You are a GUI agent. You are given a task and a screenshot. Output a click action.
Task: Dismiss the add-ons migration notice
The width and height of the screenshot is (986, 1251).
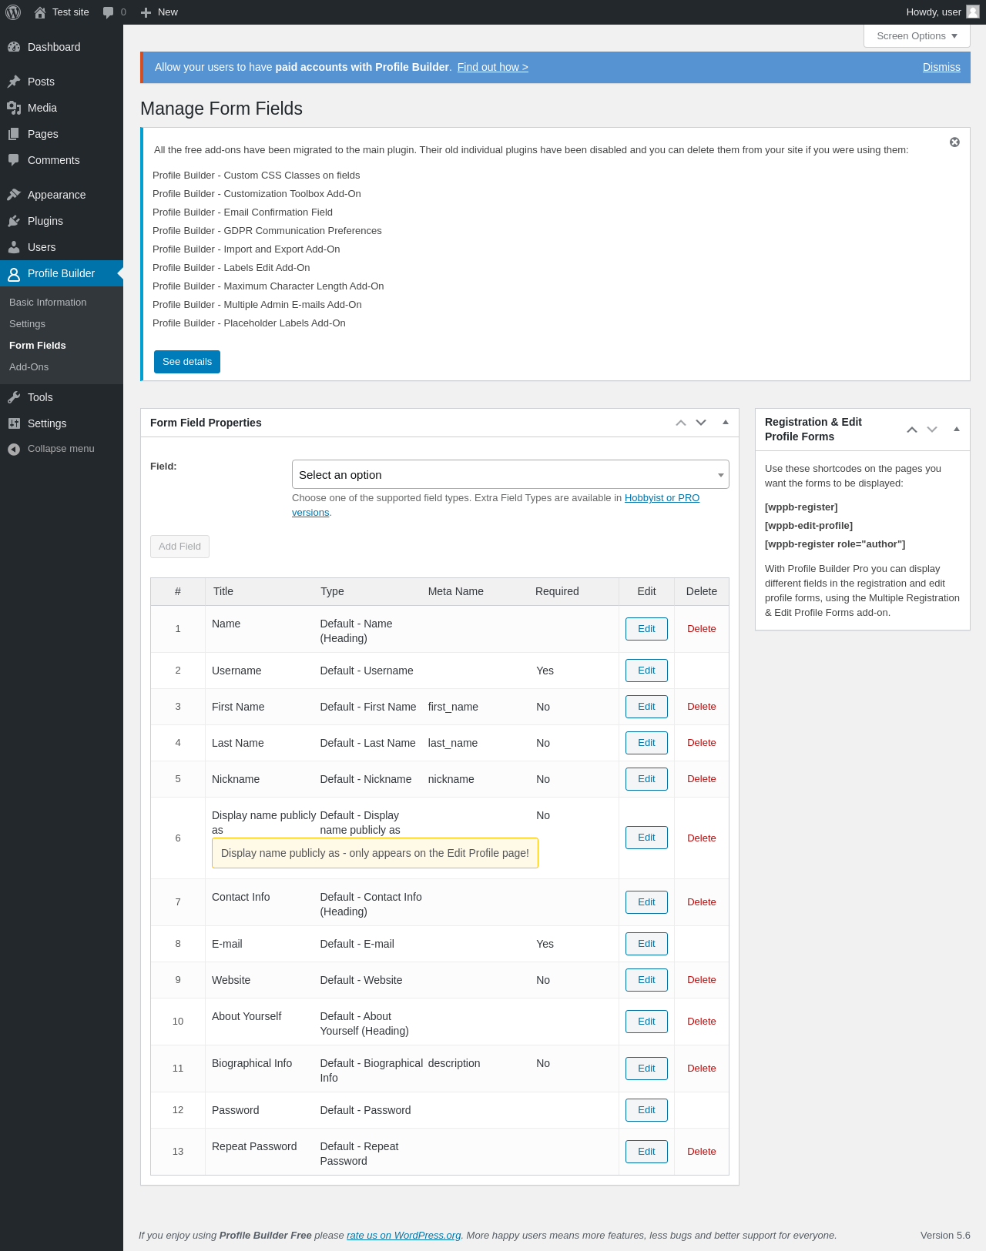(x=954, y=142)
